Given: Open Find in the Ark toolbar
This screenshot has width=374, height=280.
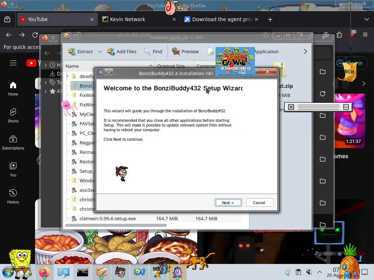Looking at the screenshot, I should [x=153, y=51].
